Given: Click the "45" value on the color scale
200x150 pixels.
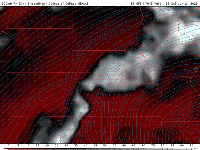Looking at the screenshot, I should pos(95,145).
